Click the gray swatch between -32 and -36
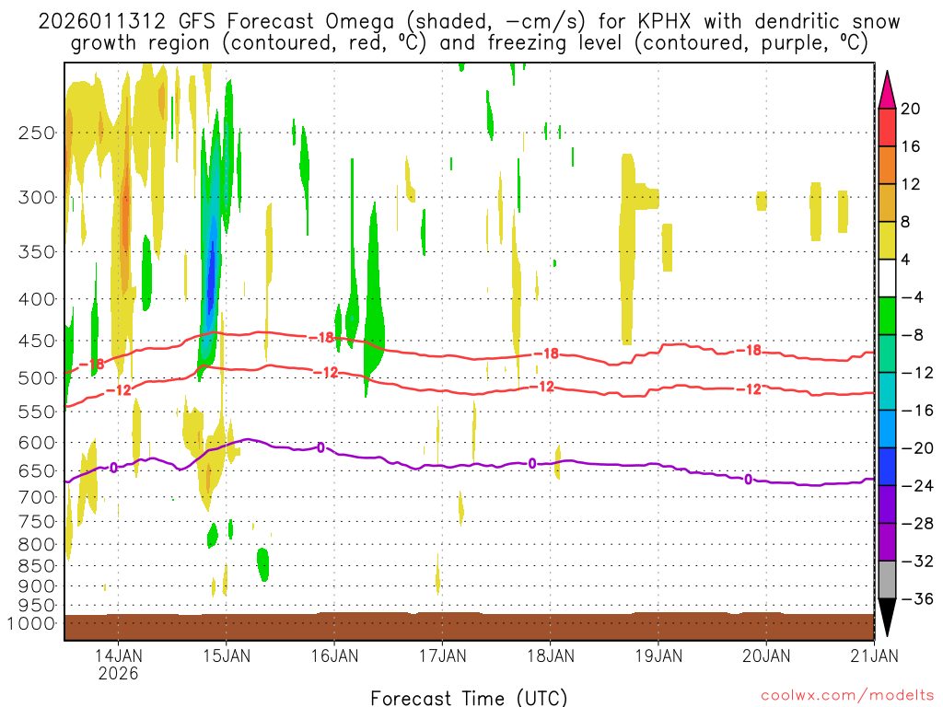943x707 pixels. (x=887, y=580)
